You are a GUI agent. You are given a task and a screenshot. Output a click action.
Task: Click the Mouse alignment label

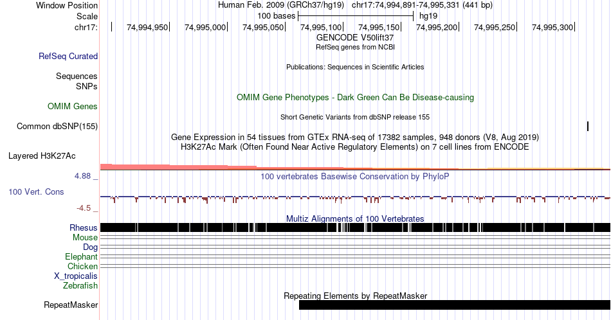[x=85, y=238]
